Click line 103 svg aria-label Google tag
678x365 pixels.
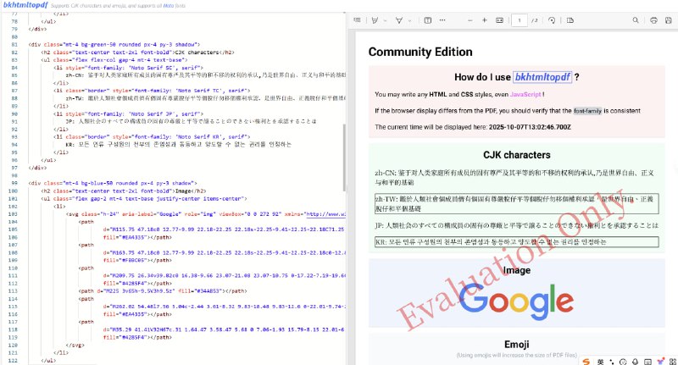(x=206, y=213)
